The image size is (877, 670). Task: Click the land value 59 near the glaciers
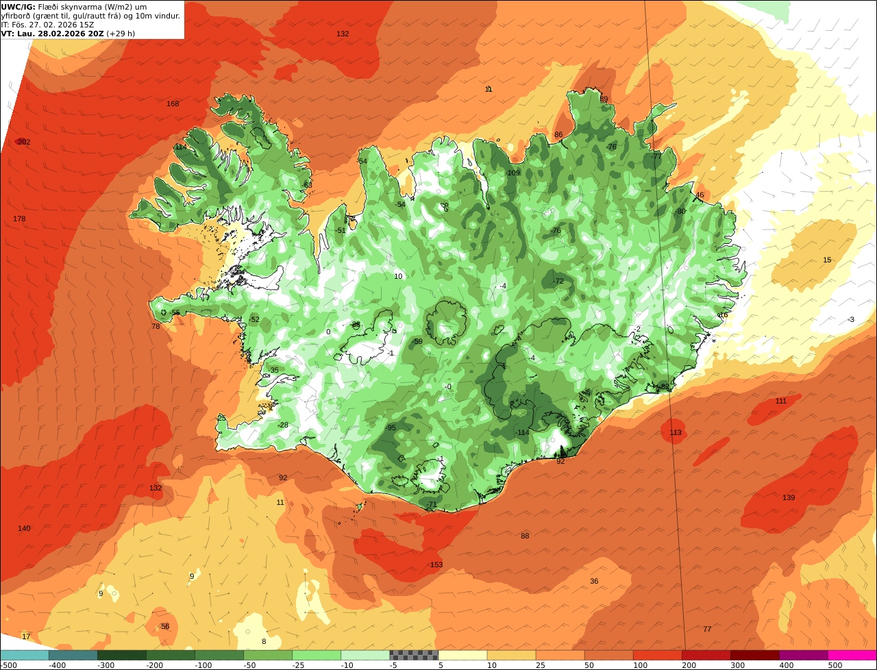419,341
